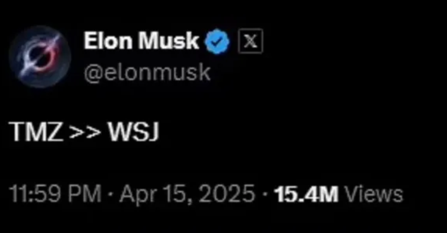Open the @elonmusk handle link

[147, 73]
